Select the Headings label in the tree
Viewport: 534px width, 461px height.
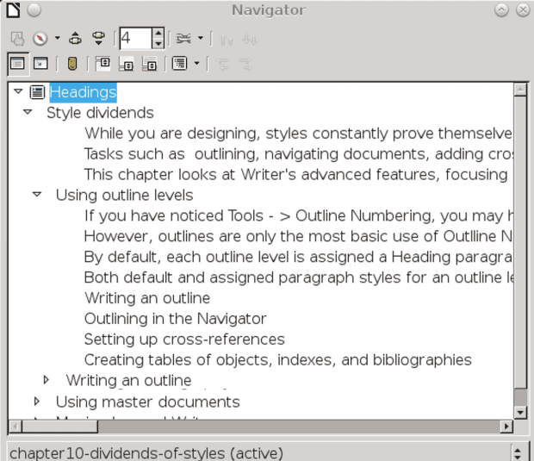[83, 92]
